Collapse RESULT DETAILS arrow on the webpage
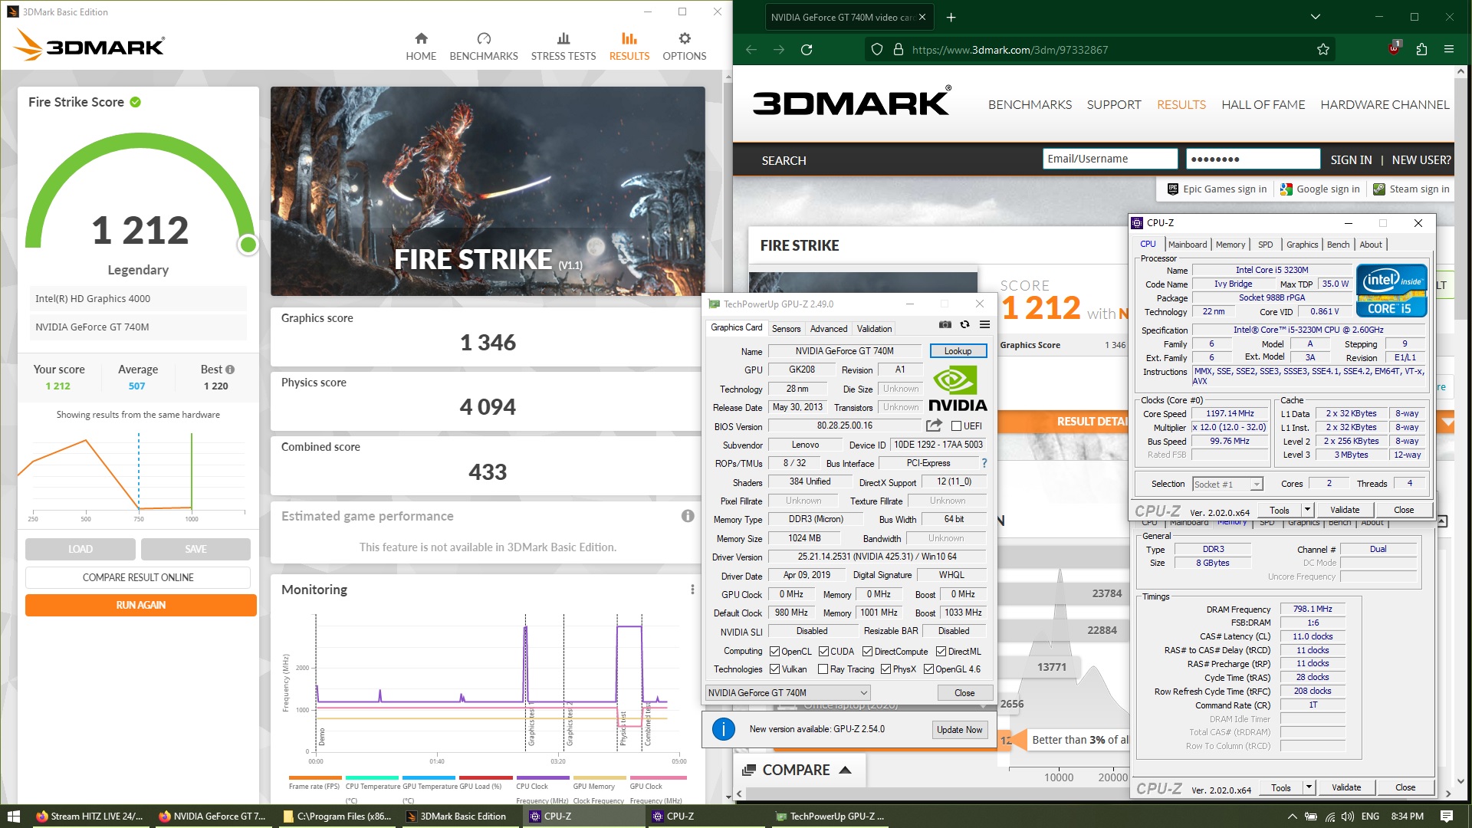 coord(1448,422)
